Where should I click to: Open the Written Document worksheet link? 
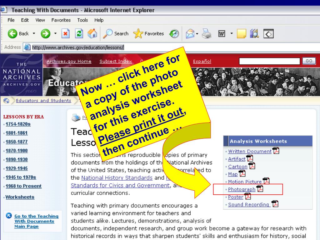(x=250, y=152)
